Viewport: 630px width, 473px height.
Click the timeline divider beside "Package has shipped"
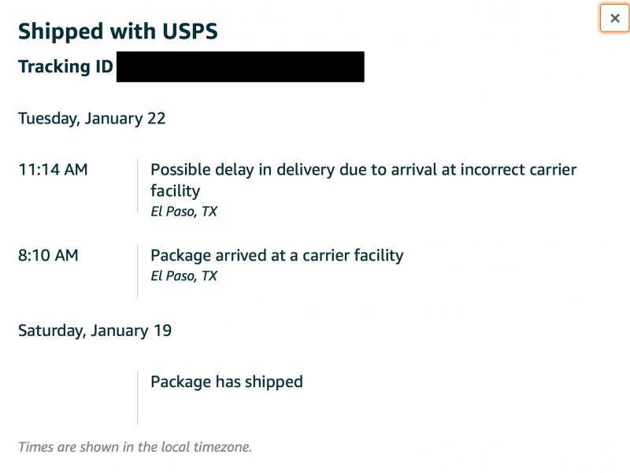138,397
